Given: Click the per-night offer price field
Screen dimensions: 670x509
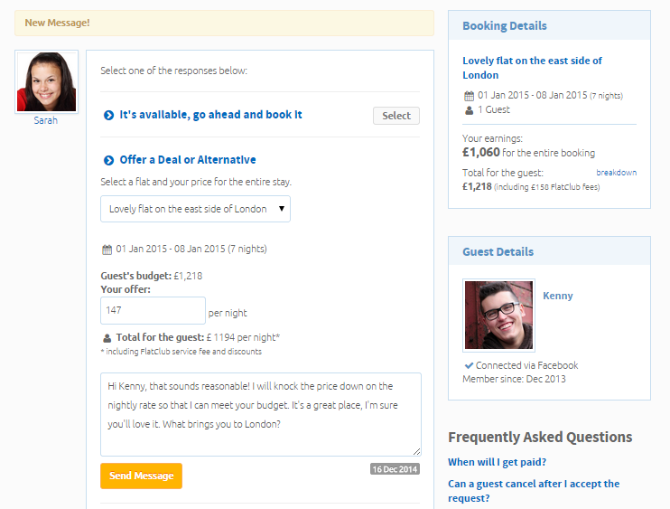Looking at the screenshot, I should tap(153, 310).
